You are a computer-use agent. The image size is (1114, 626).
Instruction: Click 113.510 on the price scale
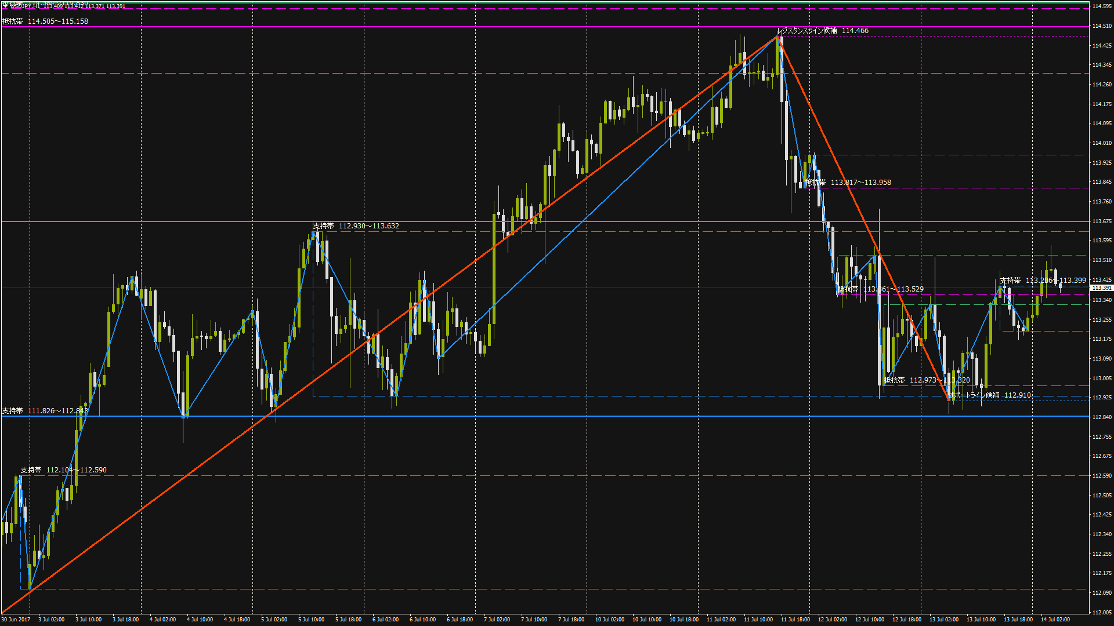[1102, 260]
